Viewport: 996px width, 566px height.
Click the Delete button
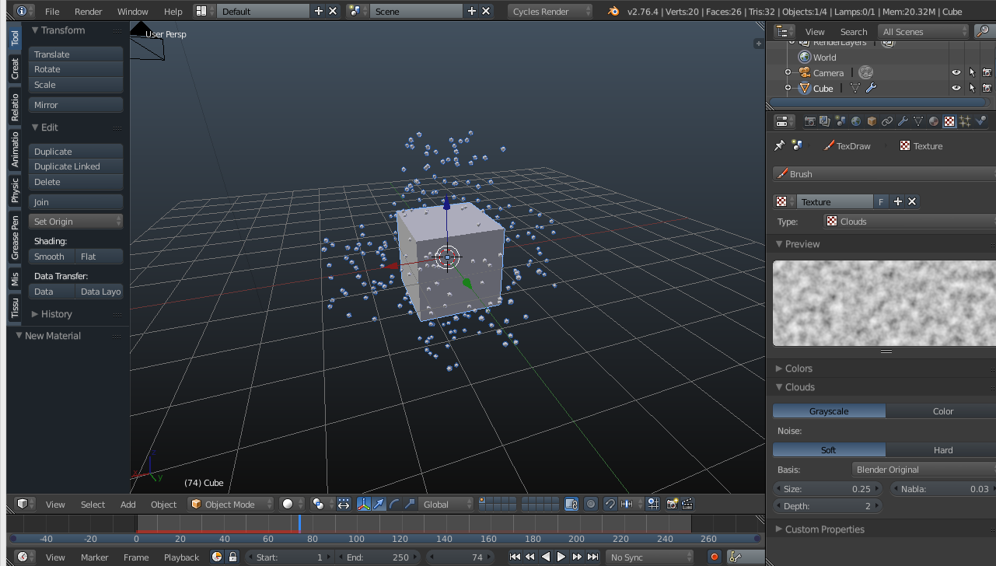[x=76, y=181]
